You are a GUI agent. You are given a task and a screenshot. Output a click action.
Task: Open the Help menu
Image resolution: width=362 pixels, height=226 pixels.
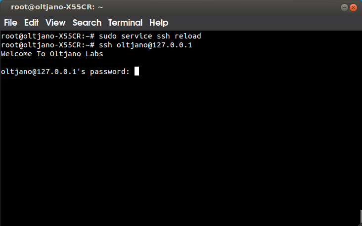click(x=159, y=23)
